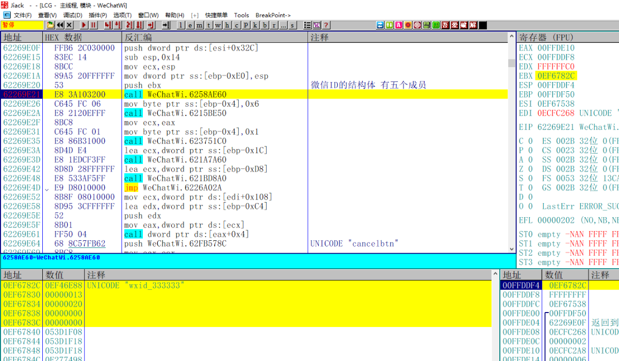Open Source window with the s button
Screen dimensions: 619x361
point(292,25)
